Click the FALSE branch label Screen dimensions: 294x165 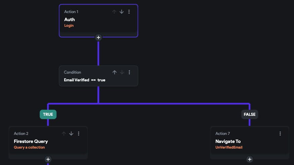point(250,114)
